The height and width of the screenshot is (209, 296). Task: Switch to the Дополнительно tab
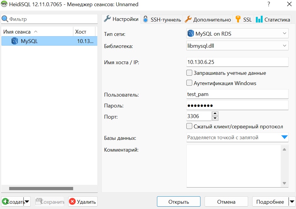(x=208, y=20)
